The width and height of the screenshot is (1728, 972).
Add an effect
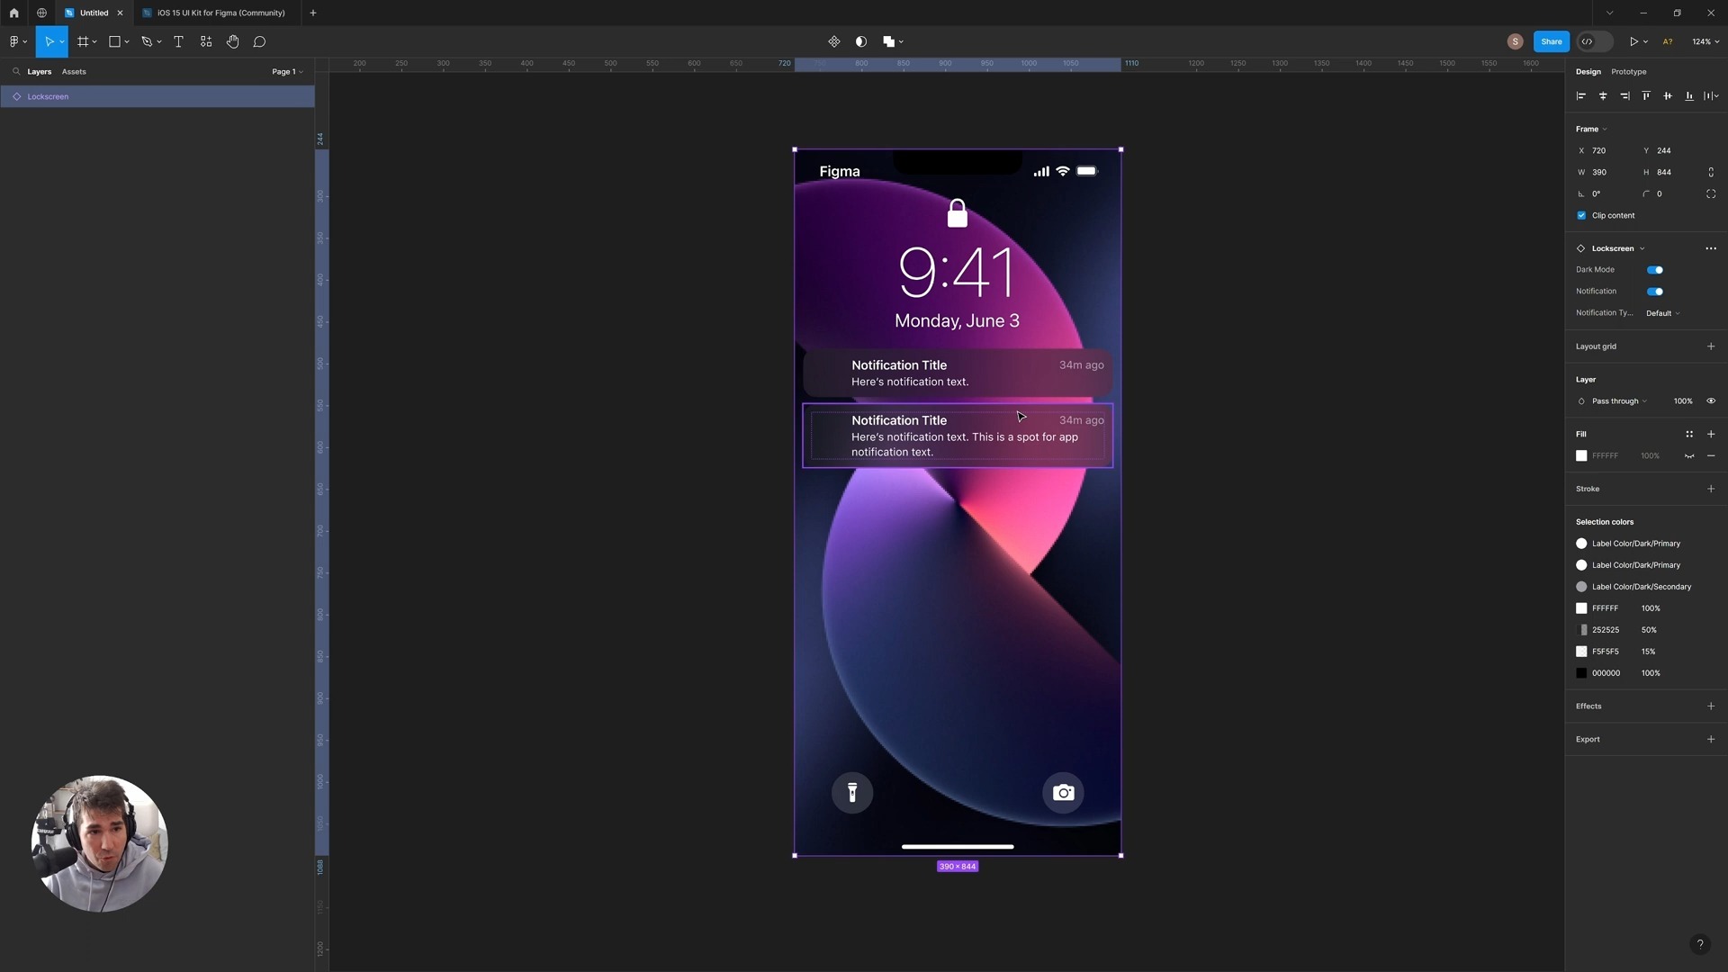[x=1711, y=706]
